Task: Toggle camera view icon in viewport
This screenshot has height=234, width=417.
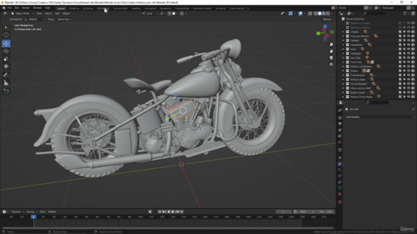Action: coord(331,58)
